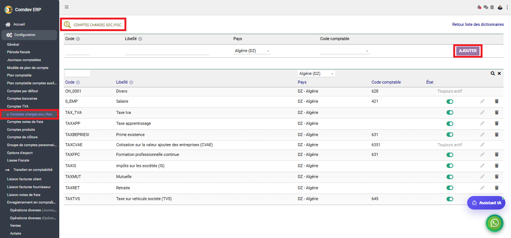Toggle the hamburger sidebar menu
The width and height of the screenshot is (511, 238).
(x=67, y=7)
